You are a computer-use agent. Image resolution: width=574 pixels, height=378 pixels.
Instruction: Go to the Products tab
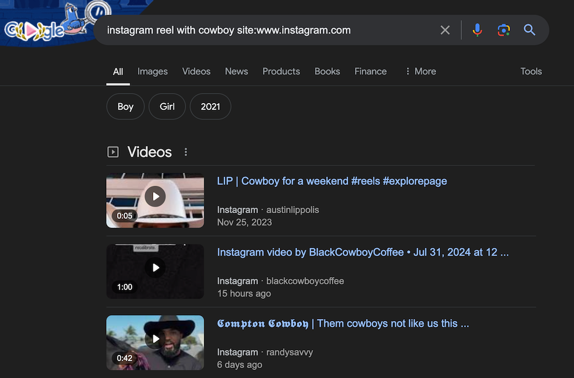(281, 71)
